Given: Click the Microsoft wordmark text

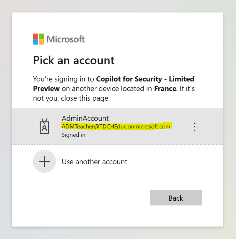Looking at the screenshot, I should click(x=66, y=39).
